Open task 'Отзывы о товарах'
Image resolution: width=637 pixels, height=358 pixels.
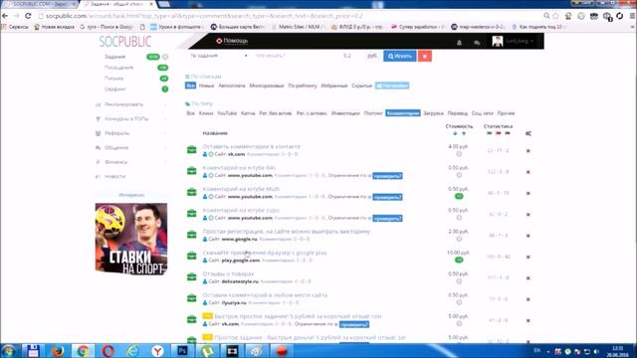(228, 274)
